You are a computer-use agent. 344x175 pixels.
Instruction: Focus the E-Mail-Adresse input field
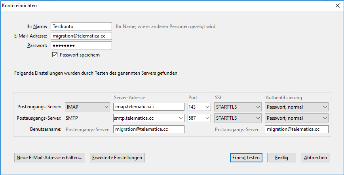coord(82,36)
